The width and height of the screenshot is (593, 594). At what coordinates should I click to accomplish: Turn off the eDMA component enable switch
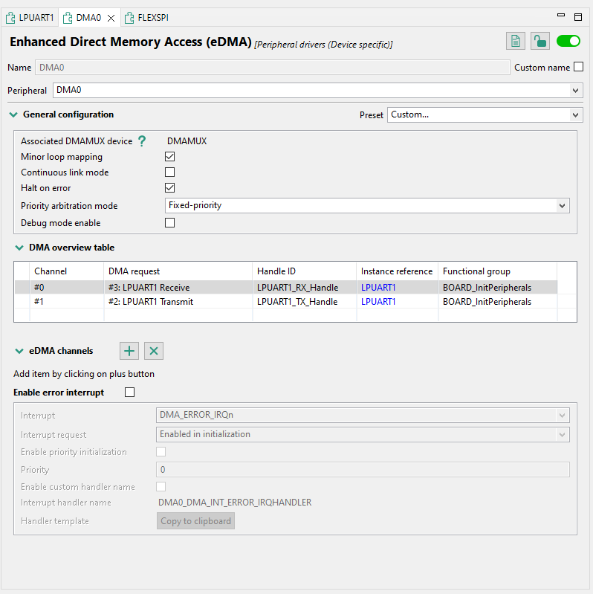click(568, 42)
